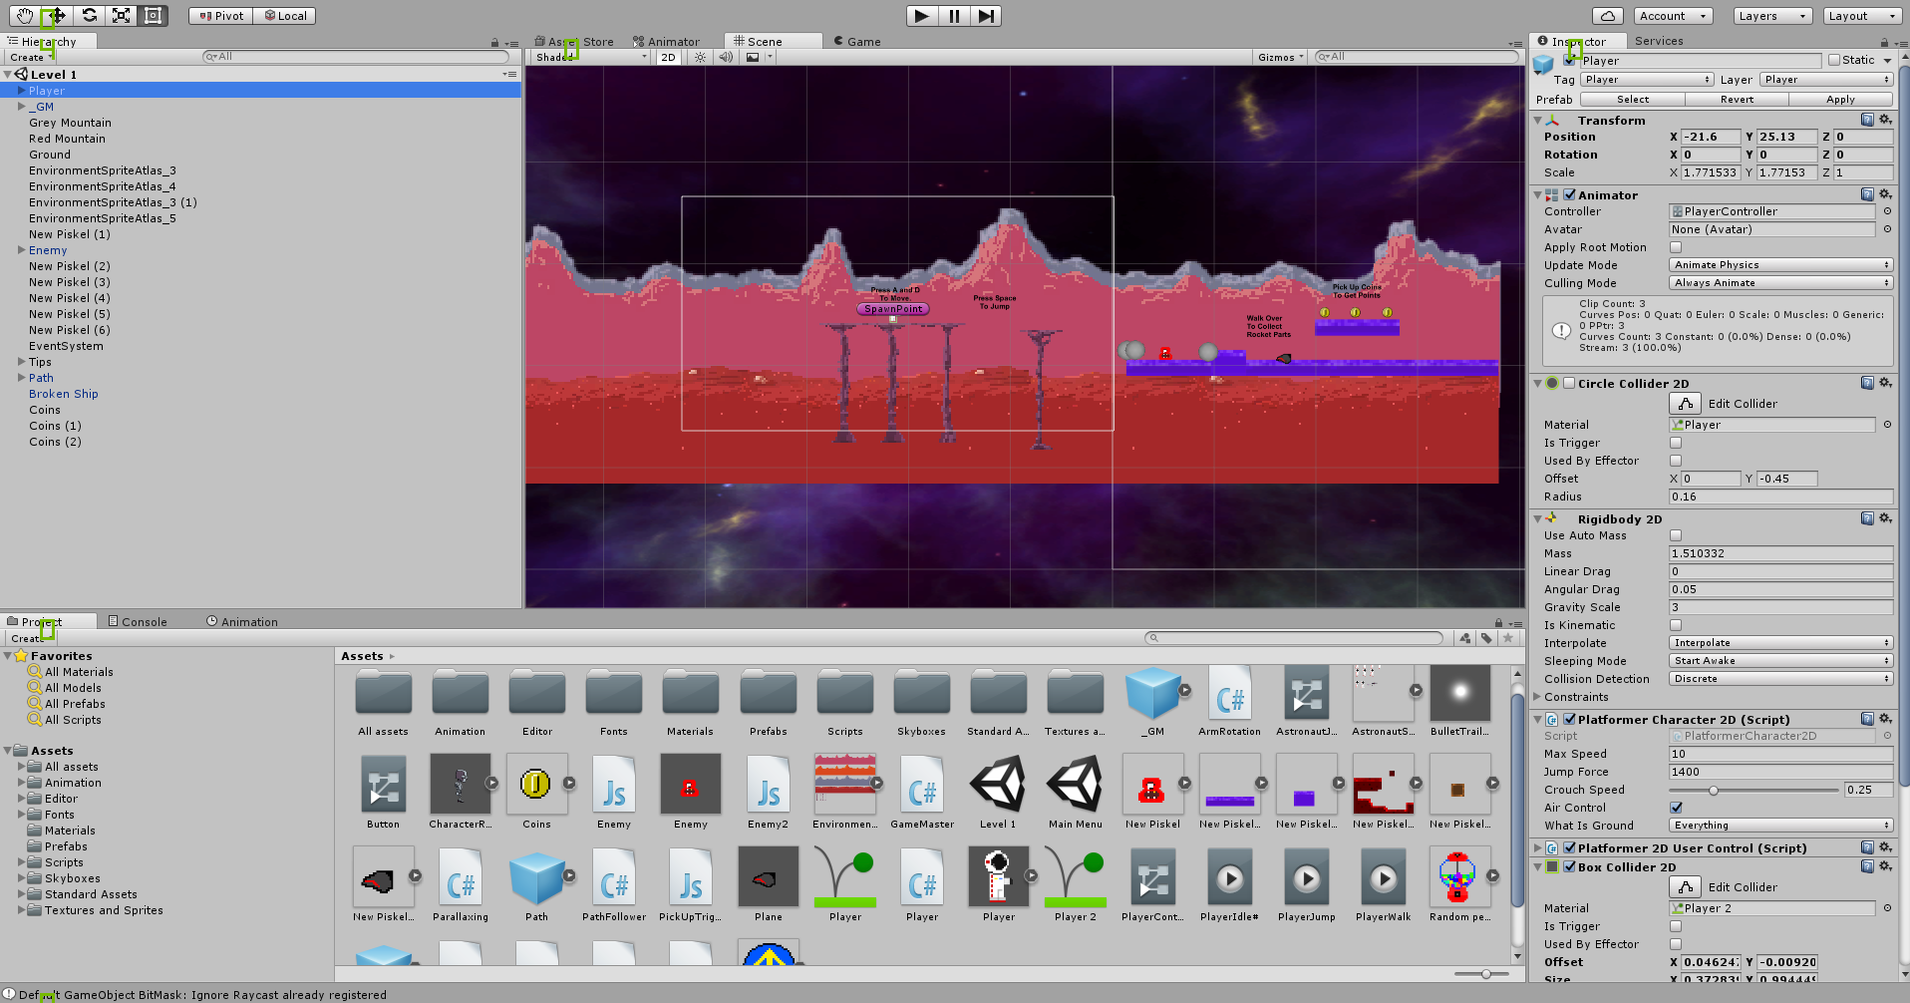
Task: Enable the Circle Collider 2D component
Action: (1569, 384)
